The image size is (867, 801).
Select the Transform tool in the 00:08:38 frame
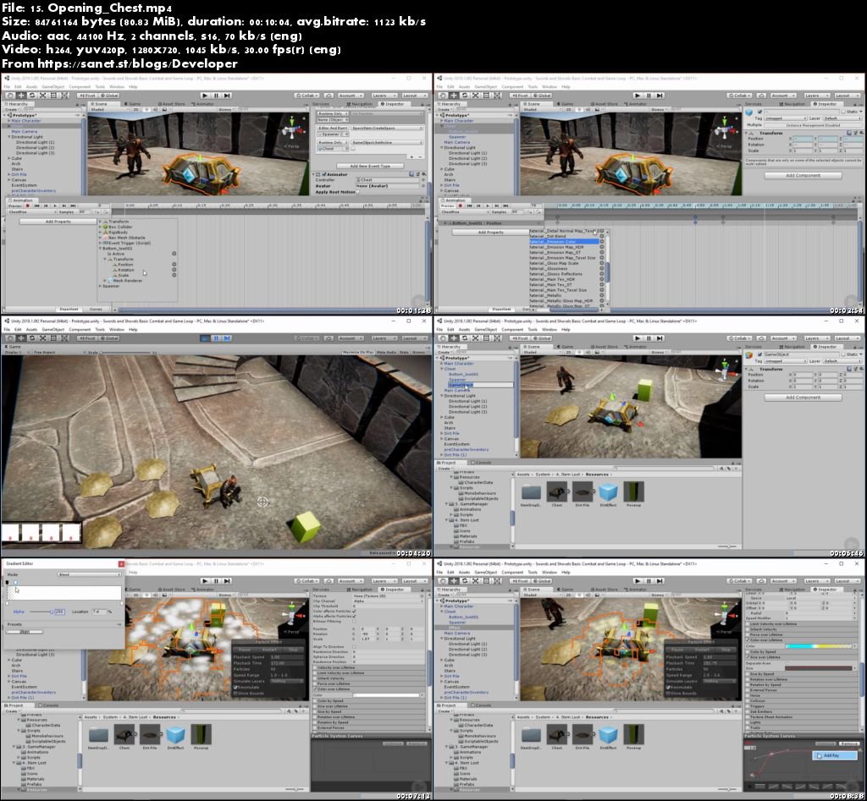point(497,580)
